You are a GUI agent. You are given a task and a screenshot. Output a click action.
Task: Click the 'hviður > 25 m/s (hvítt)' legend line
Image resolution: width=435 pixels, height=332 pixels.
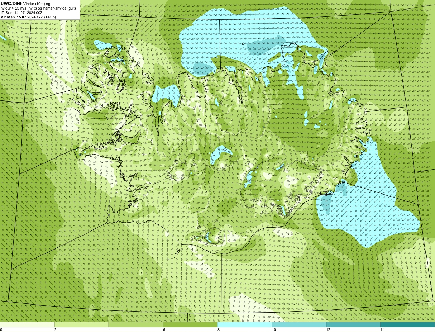pyautogui.click(x=38, y=8)
